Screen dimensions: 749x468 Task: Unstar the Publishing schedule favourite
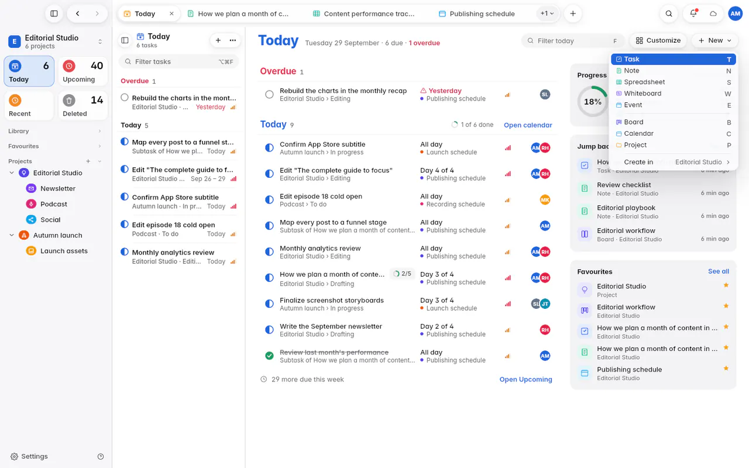tap(726, 369)
